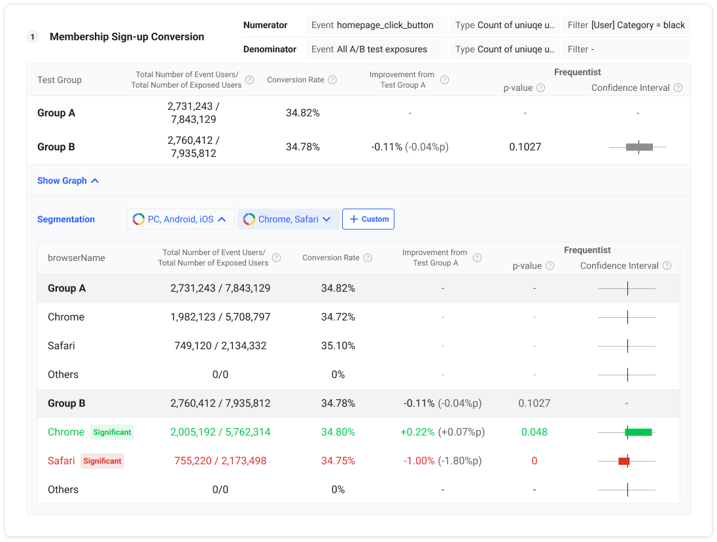Open Denominator Type Count of unique field
The width and height of the screenshot is (717, 542).
coord(504,49)
